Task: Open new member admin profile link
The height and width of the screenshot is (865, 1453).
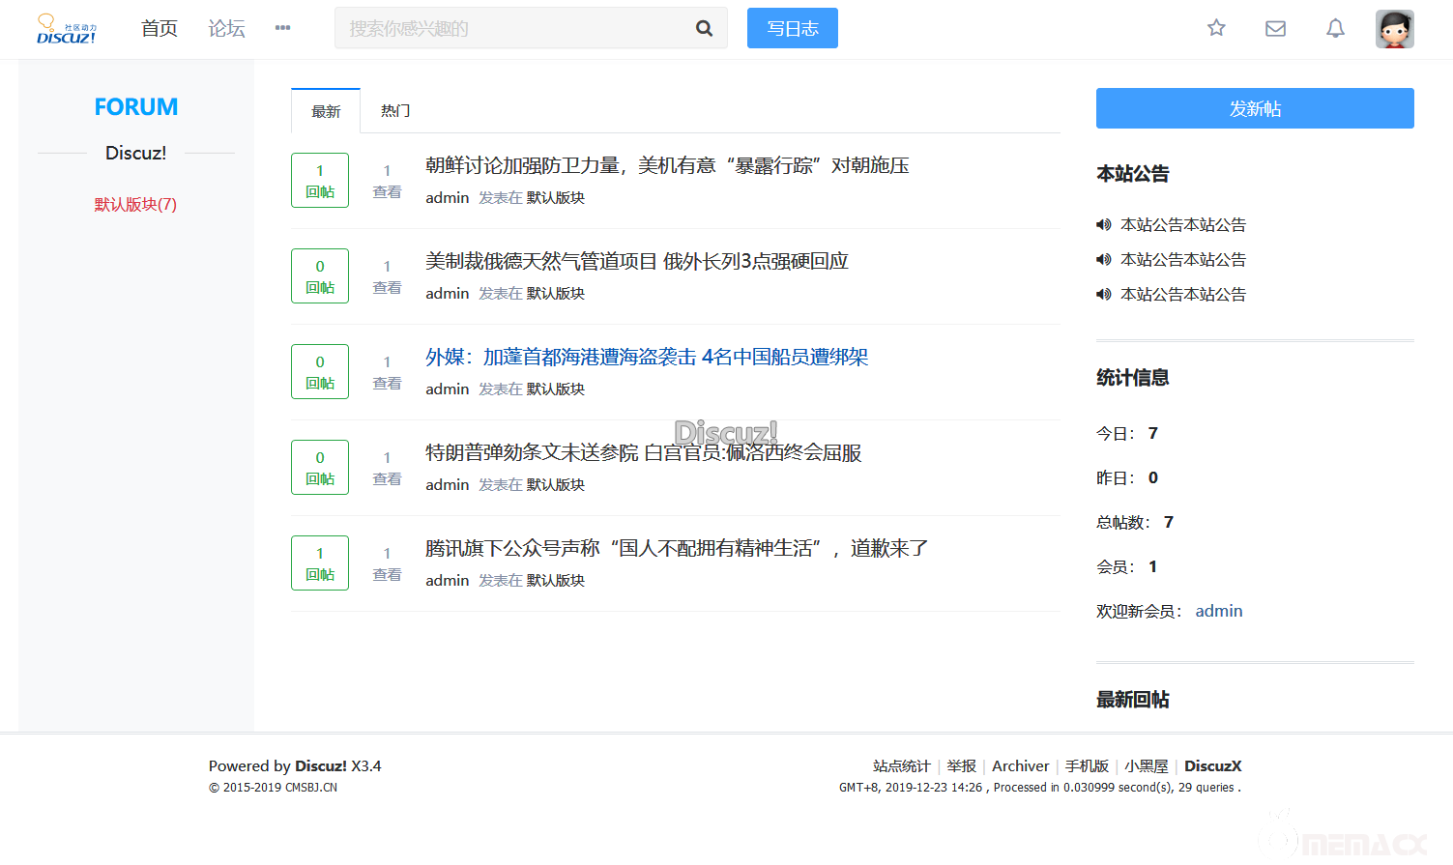Action: point(1218,611)
